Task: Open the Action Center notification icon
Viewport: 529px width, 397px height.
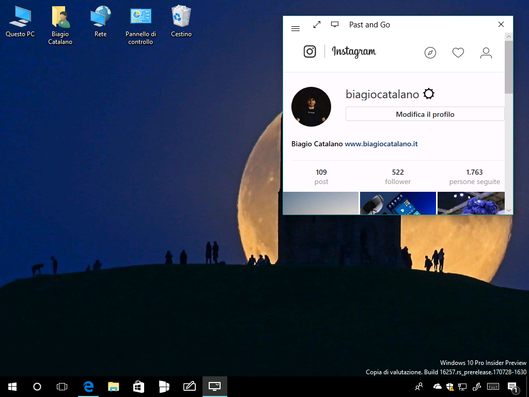Action: 513,387
